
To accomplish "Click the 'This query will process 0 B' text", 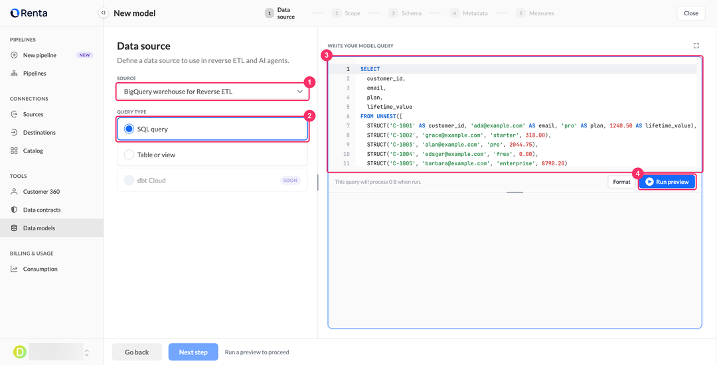I will click(378, 182).
